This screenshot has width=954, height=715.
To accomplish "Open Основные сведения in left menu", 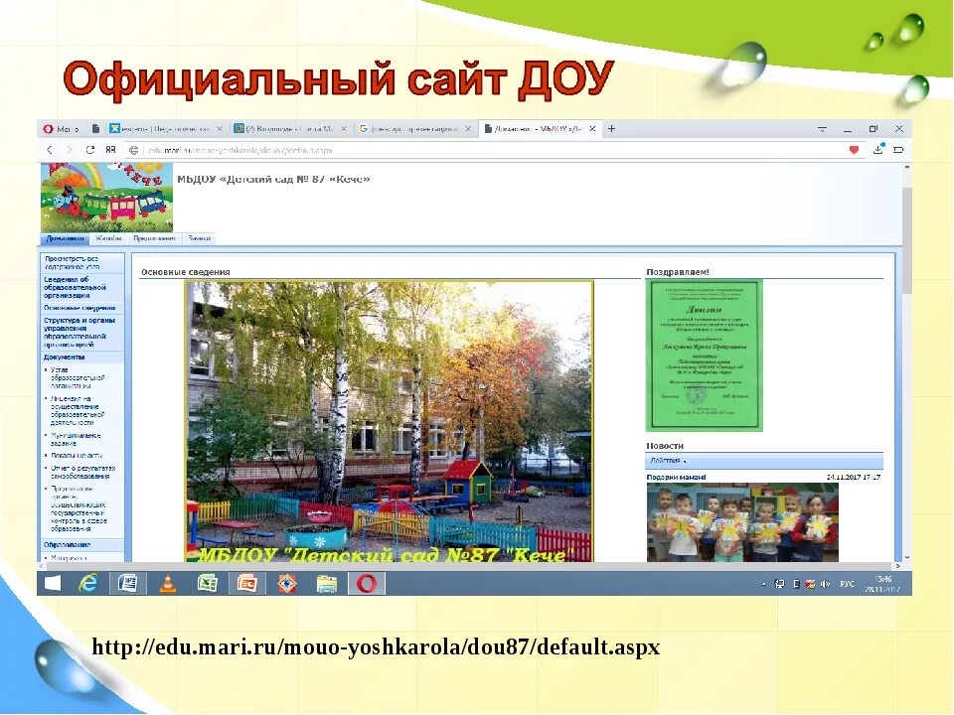I will click(x=79, y=308).
